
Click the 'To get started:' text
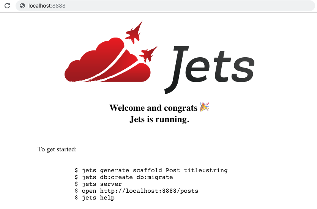57,149
